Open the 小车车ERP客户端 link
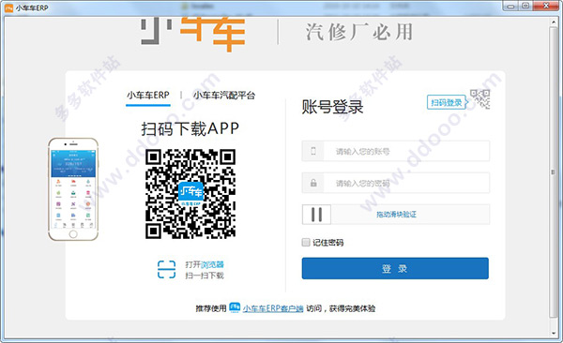Screen dimensions: 563x343 [273, 308]
